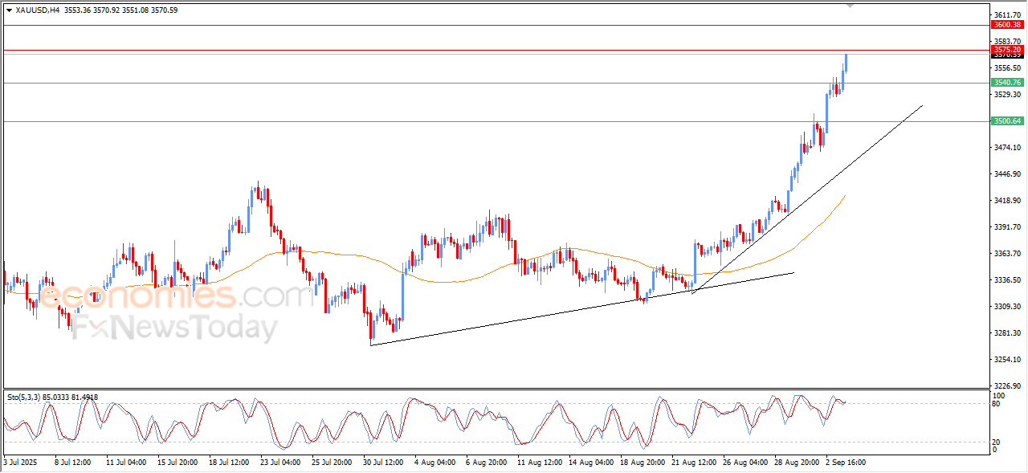Click the 3281.30 price axis label
Viewport: 1028px width, 473px height.
pos(1006,333)
